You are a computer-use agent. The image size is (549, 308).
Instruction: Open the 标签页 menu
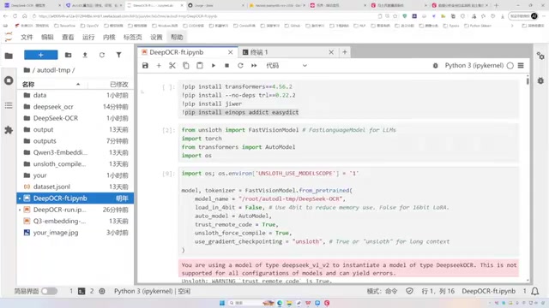133,38
